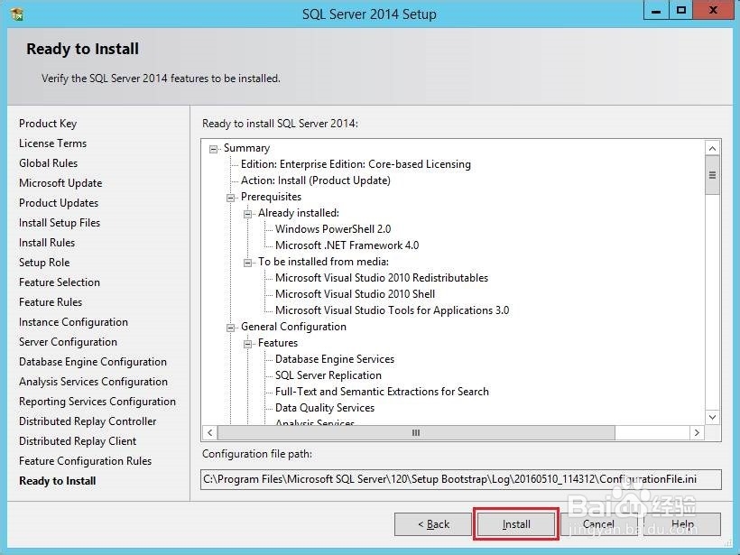The image size is (740, 555).
Task: Click the horizontal scrollbar thumb
Action: click(416, 432)
